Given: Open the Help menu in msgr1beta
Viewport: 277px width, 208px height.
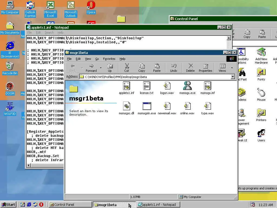Looking at the screenshot, I should (x=123, y=59).
